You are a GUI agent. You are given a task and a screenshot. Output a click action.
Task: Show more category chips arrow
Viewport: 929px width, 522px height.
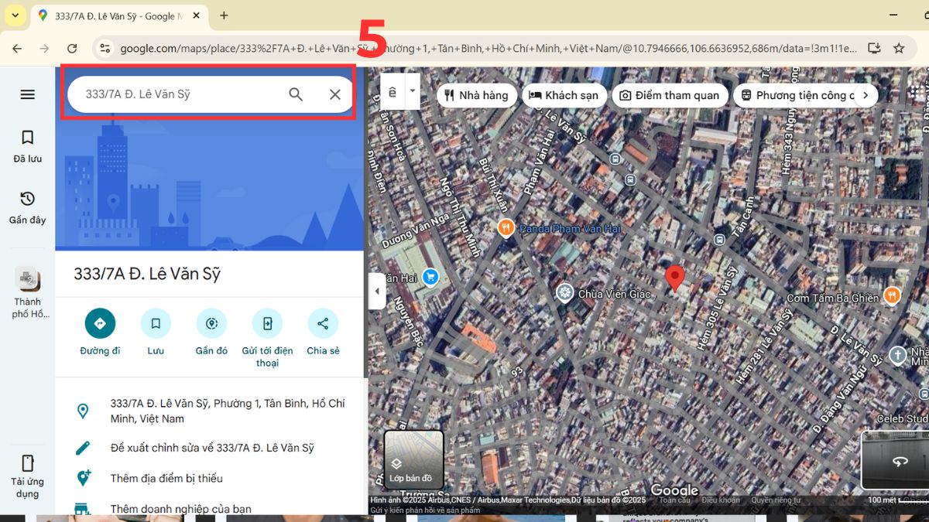pyautogui.click(x=866, y=95)
